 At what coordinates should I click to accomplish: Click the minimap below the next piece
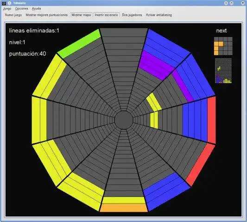(x=223, y=71)
